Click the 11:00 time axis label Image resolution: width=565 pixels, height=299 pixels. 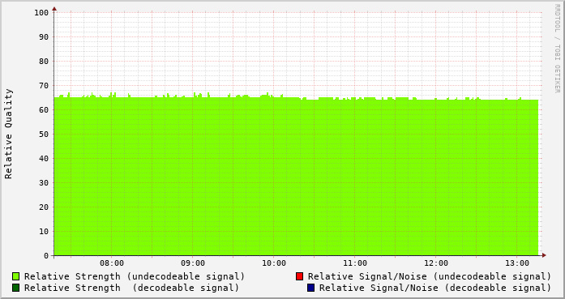tap(355, 263)
